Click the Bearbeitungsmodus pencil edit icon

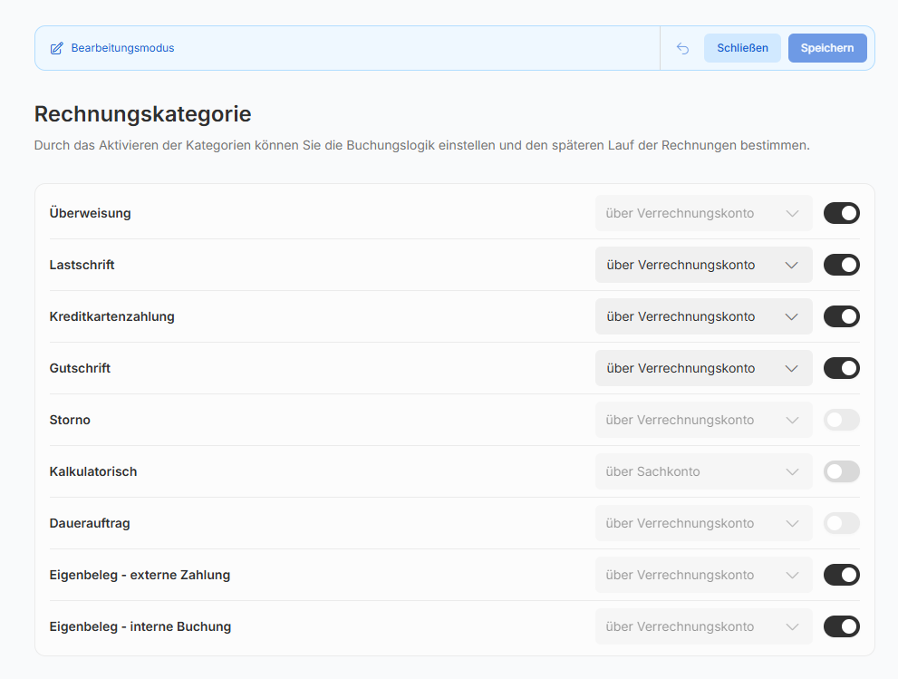[x=57, y=48]
